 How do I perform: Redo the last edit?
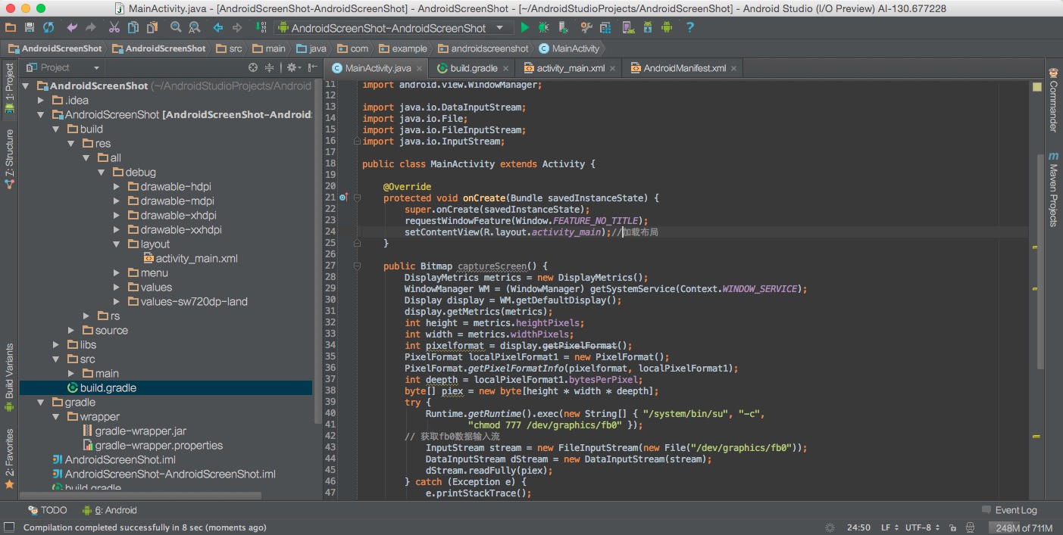click(91, 27)
